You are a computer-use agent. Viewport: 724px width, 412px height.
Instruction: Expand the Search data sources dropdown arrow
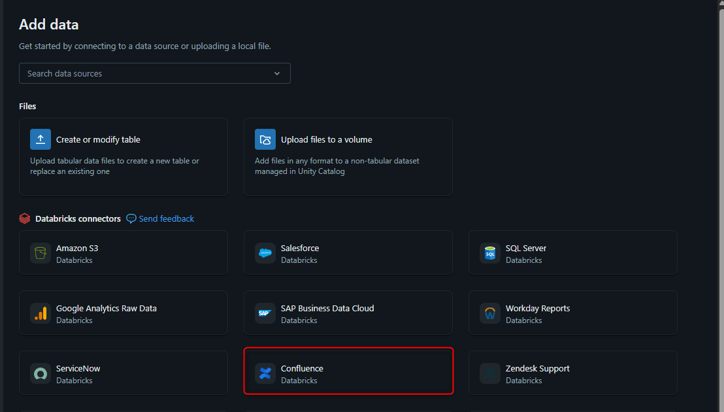[277, 73]
